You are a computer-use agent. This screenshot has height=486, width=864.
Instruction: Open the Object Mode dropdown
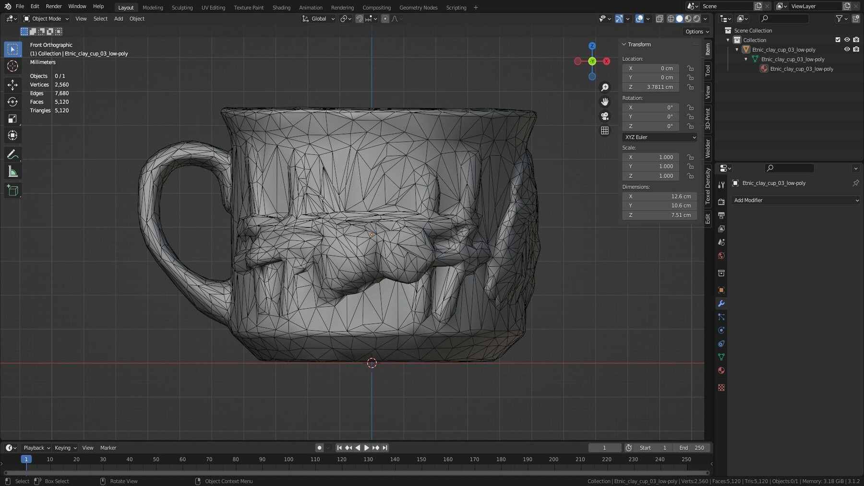tap(46, 19)
